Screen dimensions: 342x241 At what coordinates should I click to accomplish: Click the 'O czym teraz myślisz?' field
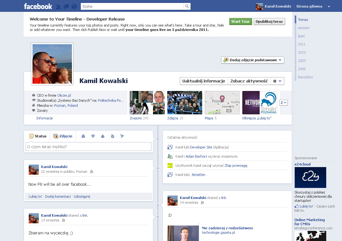click(88, 147)
